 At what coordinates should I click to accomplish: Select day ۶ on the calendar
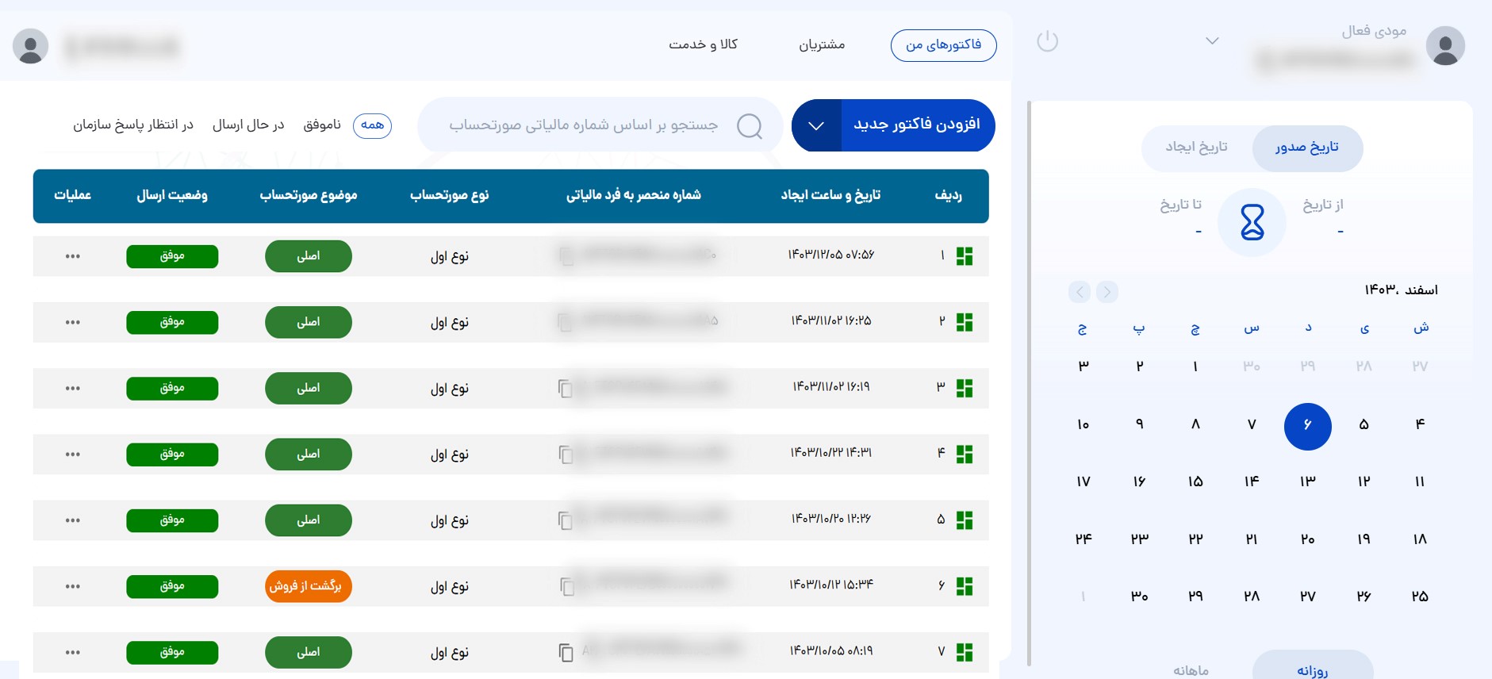pos(1307,427)
